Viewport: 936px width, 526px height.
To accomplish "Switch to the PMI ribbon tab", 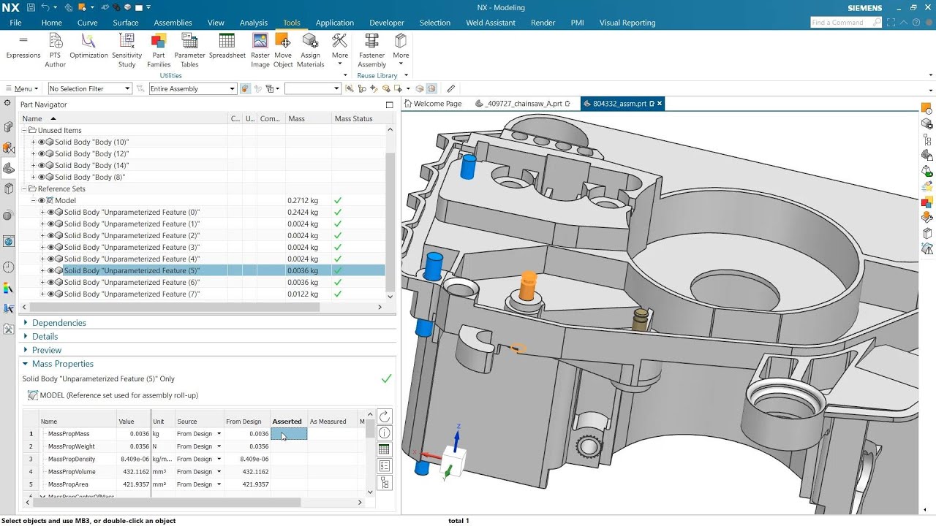I will [x=577, y=23].
